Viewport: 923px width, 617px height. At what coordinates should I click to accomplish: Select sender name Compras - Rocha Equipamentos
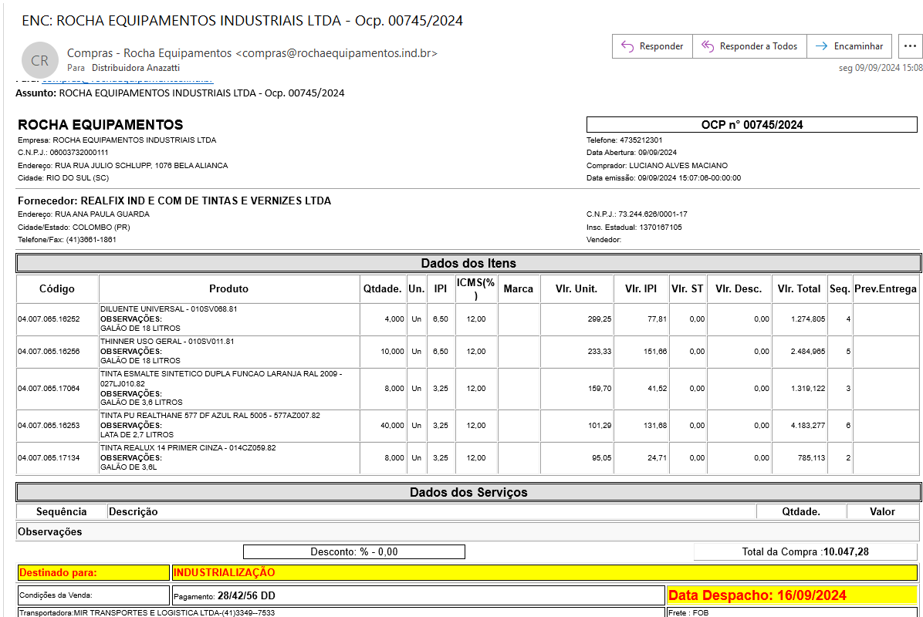[x=149, y=53]
